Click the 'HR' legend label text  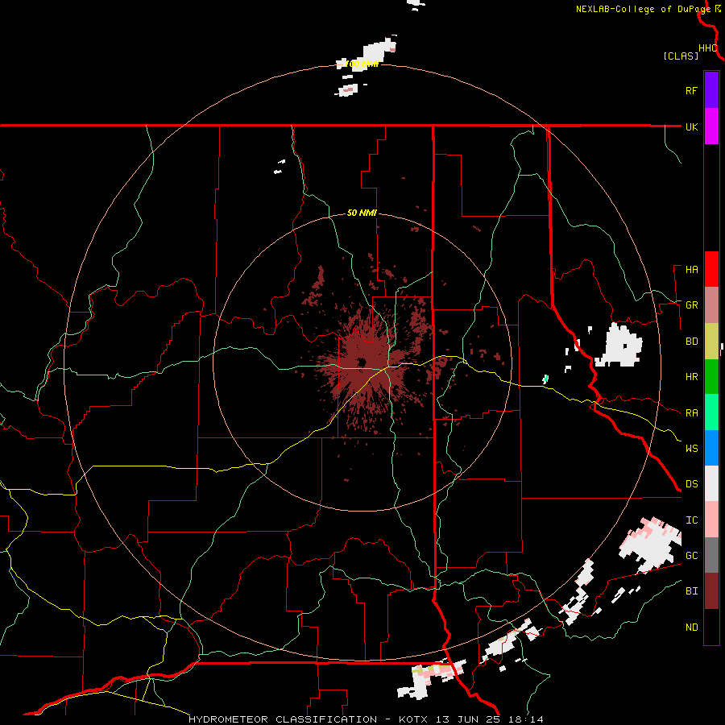[691, 377]
